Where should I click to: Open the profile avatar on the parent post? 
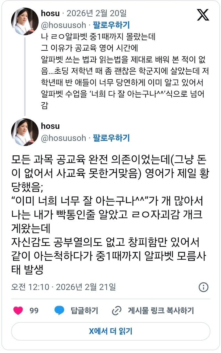click(25, 21)
